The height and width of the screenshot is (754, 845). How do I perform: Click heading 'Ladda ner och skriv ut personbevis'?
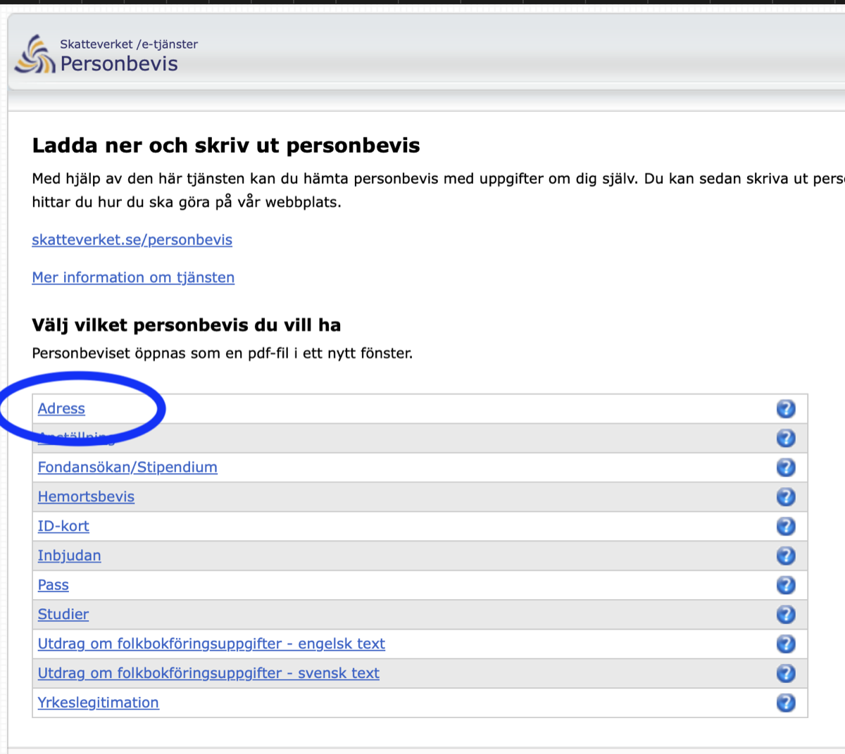click(226, 146)
